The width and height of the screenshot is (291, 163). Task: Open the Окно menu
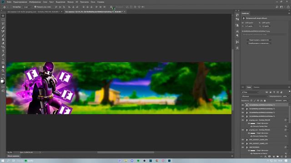click(x=93, y=2)
